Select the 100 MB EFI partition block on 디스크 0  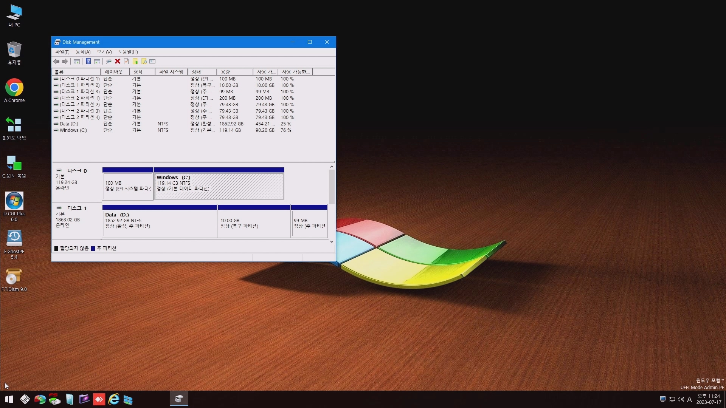click(x=127, y=184)
